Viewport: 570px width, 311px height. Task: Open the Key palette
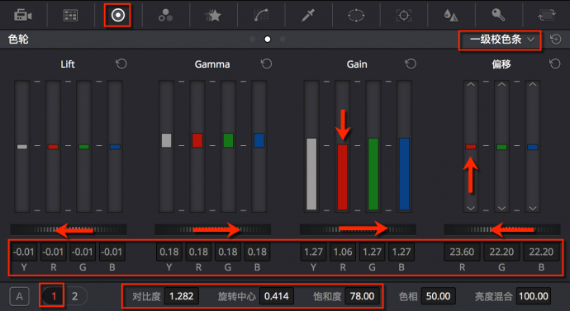point(498,15)
